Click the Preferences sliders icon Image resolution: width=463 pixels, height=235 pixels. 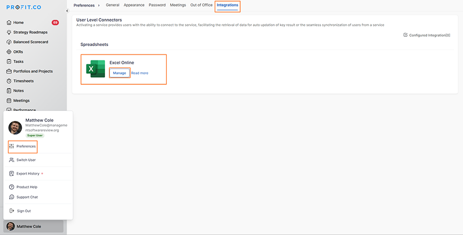(x=11, y=146)
